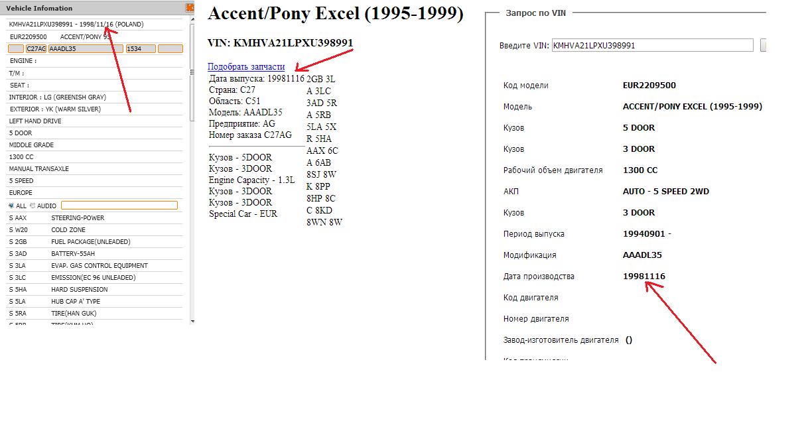808x431 pixels.
Task: Click the Special Car - EUR line
Action: (243, 214)
